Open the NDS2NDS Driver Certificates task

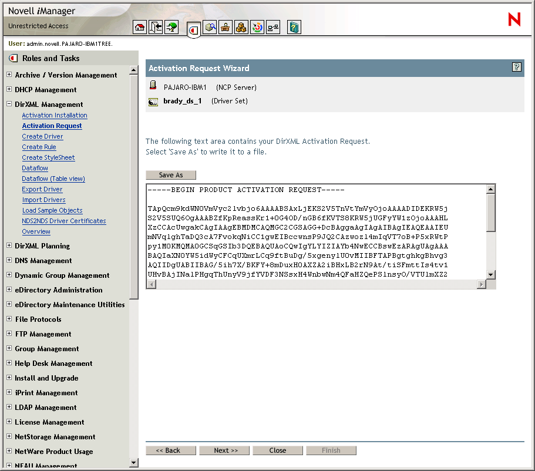[x=65, y=221]
